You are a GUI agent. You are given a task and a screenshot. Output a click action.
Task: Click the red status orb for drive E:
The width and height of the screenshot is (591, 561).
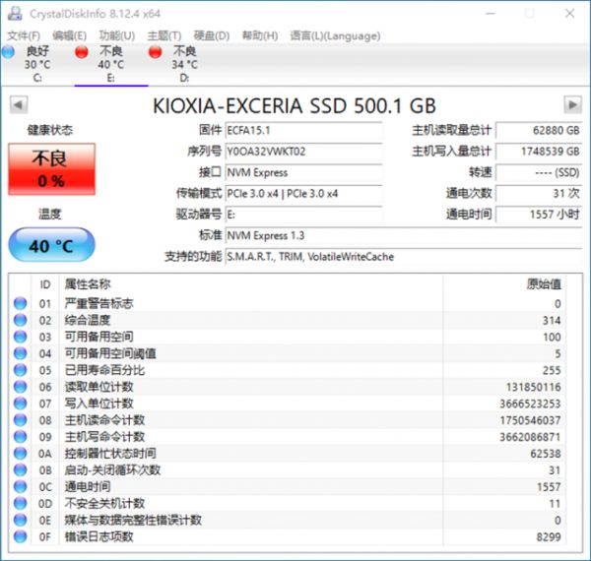[x=82, y=51]
